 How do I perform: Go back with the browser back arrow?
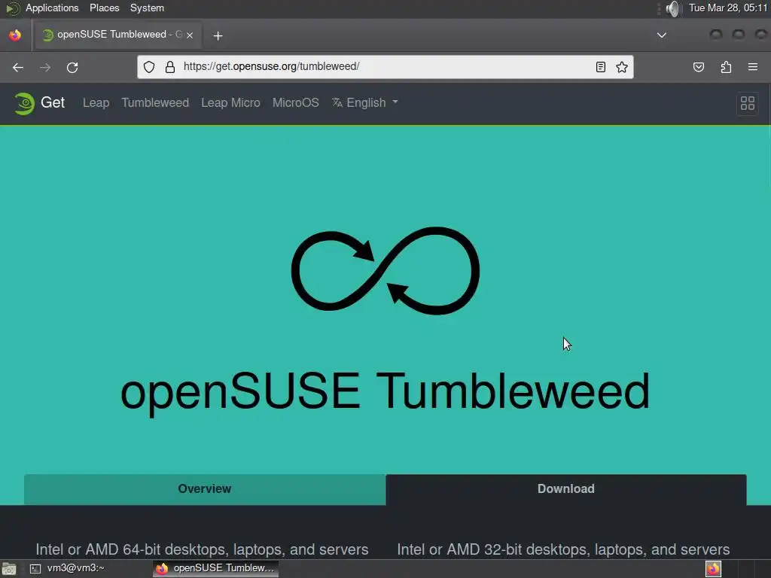pyautogui.click(x=18, y=67)
